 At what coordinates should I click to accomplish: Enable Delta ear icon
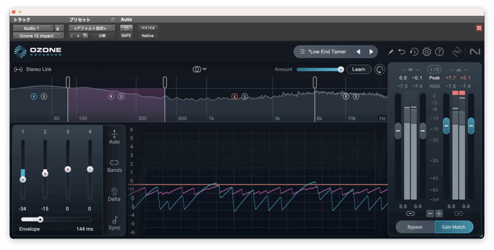point(114,194)
